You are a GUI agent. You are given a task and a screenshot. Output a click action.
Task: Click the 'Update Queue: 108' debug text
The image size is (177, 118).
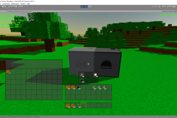[x=9, y=25]
